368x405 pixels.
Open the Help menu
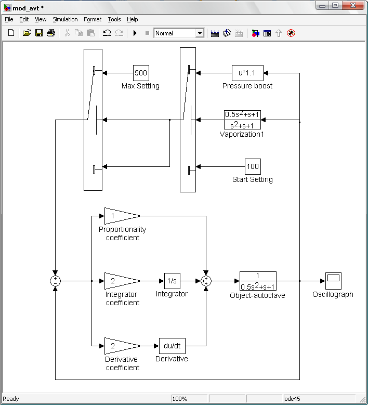click(x=132, y=19)
